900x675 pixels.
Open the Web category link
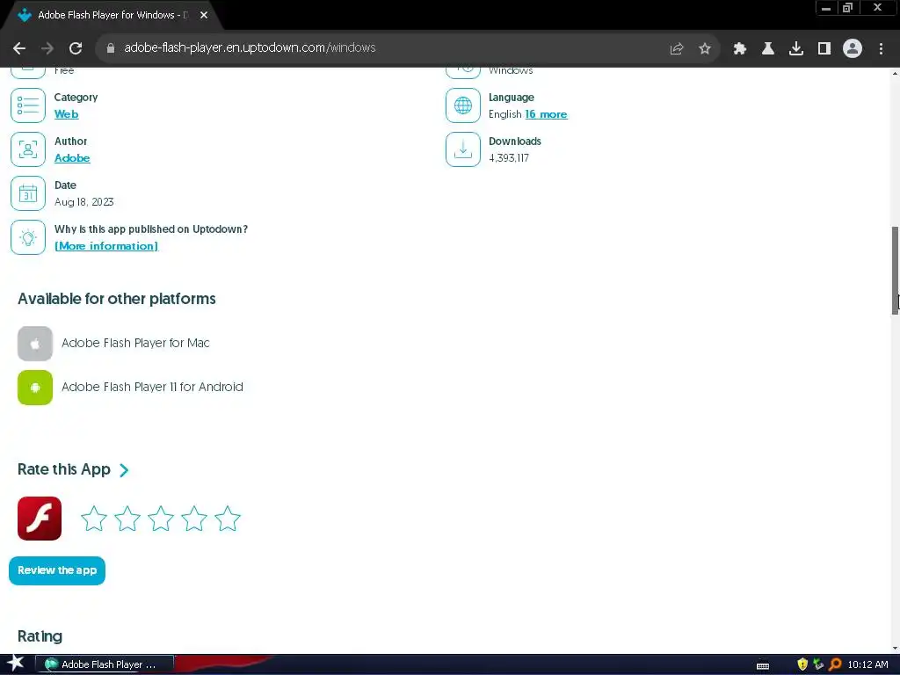67,114
